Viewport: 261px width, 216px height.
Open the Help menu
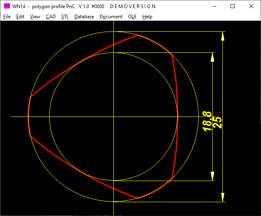[147, 17]
